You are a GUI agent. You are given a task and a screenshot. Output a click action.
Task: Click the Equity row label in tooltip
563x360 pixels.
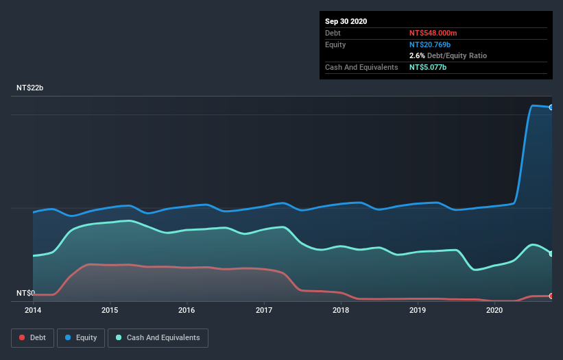[x=335, y=44]
